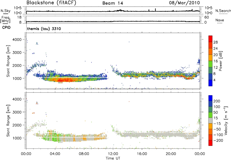Click the noise spike near 18:00 in N.Sky trace
Image resolution: width=231 pixels, height=160 pixels.
pos(155,10)
